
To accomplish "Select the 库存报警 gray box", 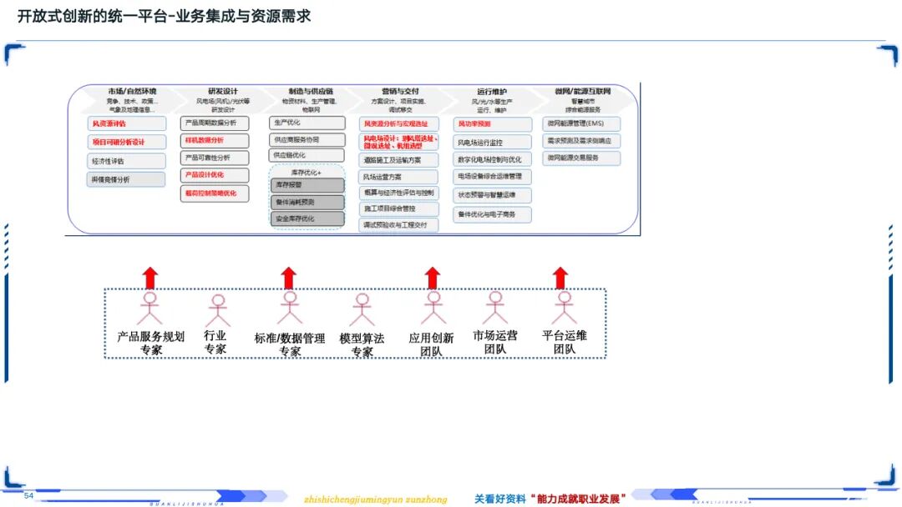I will tap(307, 185).
